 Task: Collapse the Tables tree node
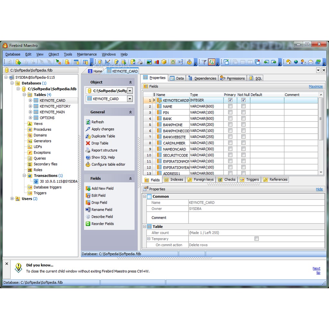[x=24, y=95]
